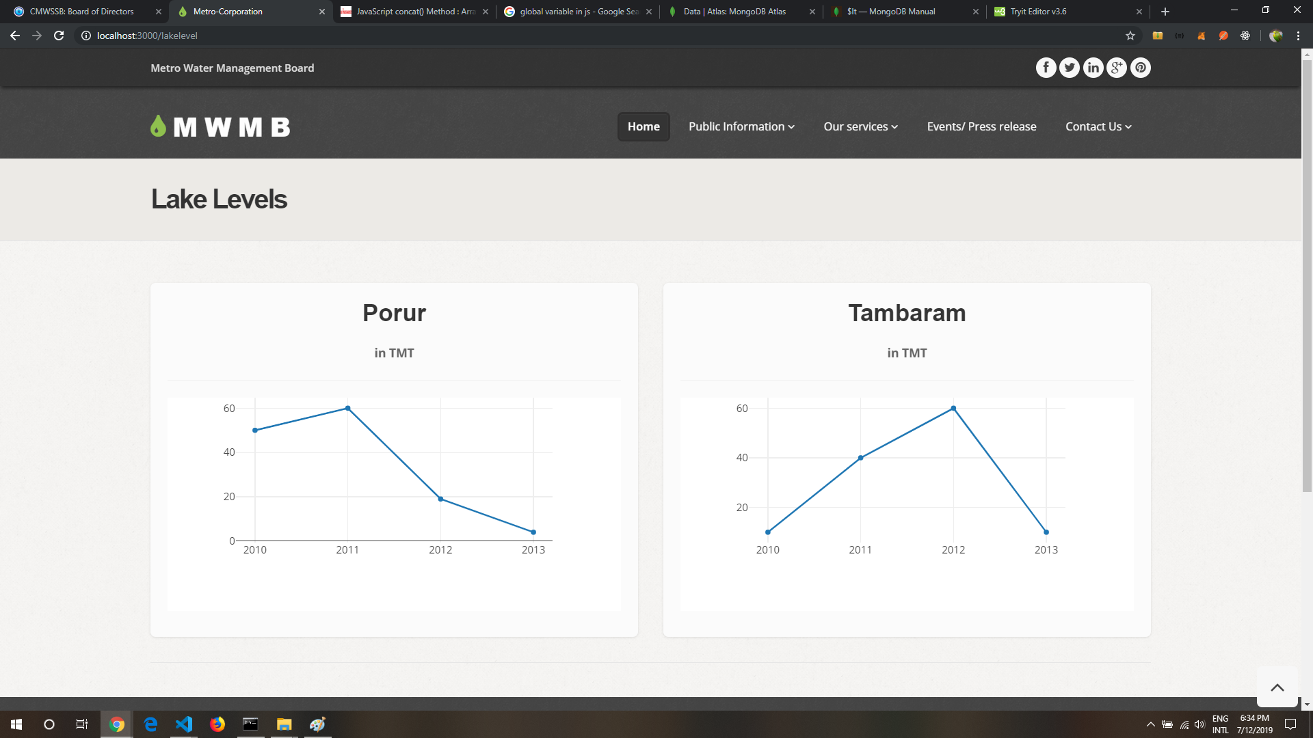Open the Facebook social icon
This screenshot has height=738, width=1313.
click(x=1046, y=68)
